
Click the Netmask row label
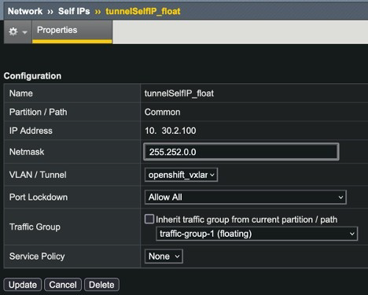pyautogui.click(x=27, y=152)
